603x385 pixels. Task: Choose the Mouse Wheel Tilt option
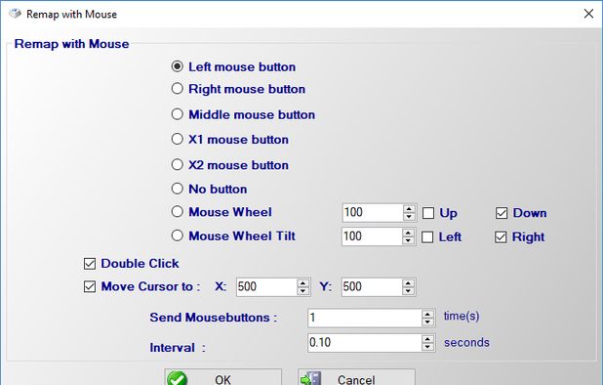click(x=177, y=235)
